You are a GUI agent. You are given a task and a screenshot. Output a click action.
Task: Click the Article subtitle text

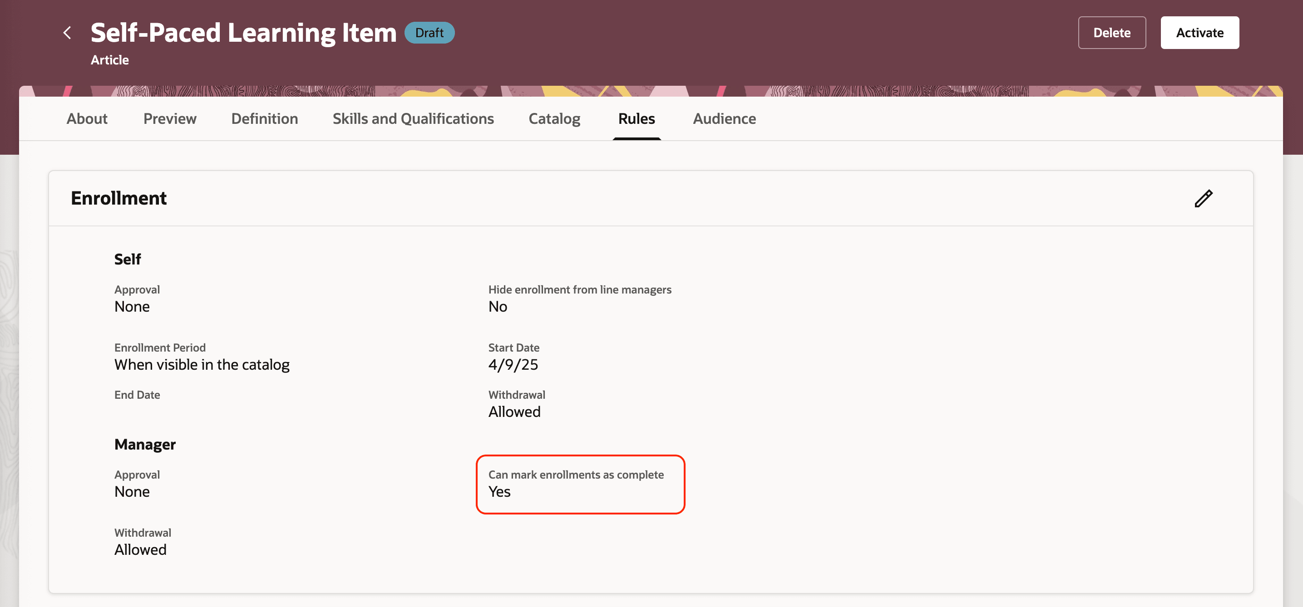coord(110,60)
